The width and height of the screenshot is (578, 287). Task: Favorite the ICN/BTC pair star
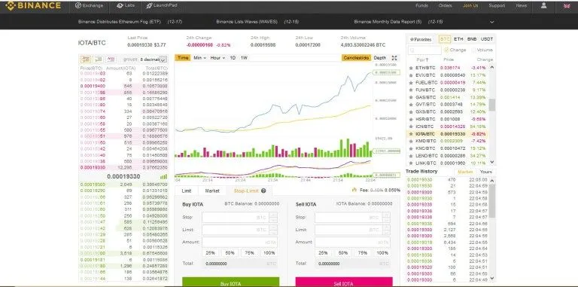411,127
